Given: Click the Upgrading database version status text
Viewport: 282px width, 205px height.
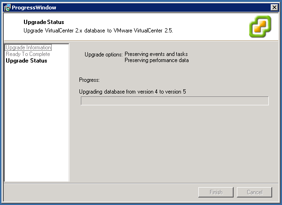Looking at the screenshot, I should (133, 91).
